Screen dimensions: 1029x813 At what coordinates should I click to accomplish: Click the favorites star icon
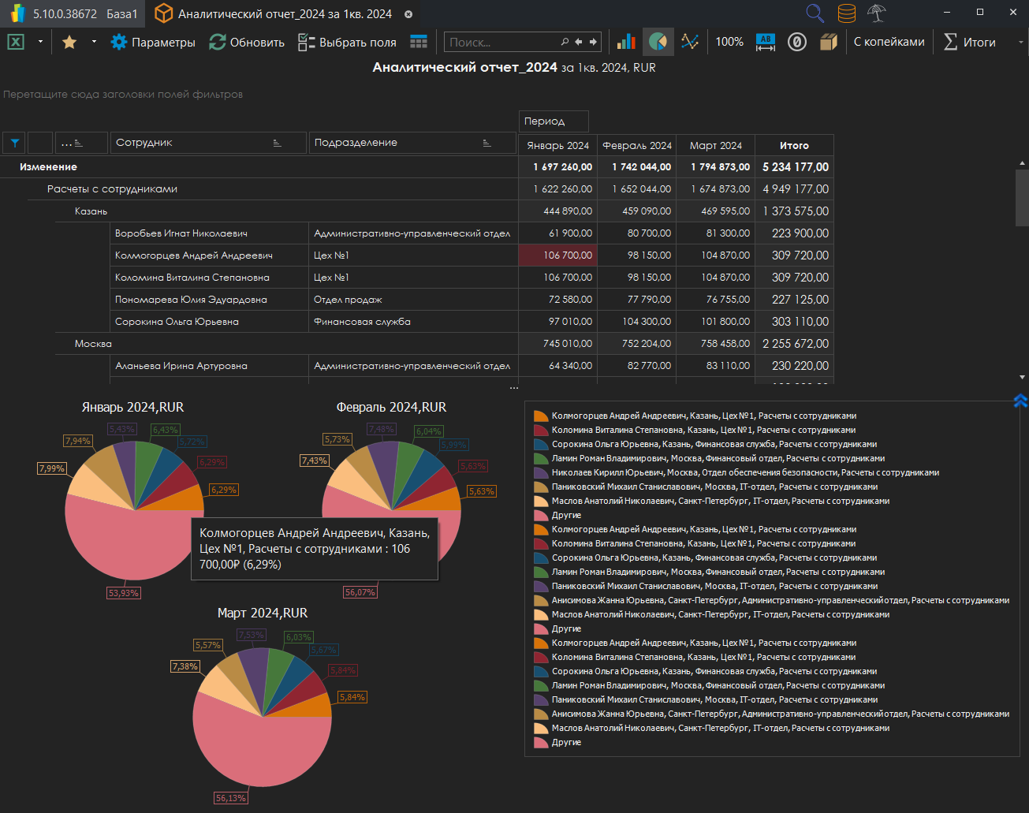[x=69, y=42]
